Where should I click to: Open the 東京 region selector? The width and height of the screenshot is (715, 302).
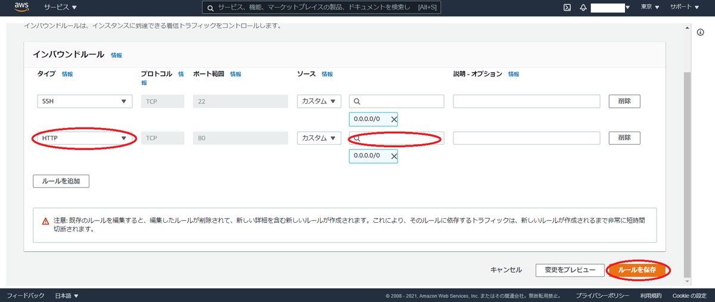coord(650,7)
